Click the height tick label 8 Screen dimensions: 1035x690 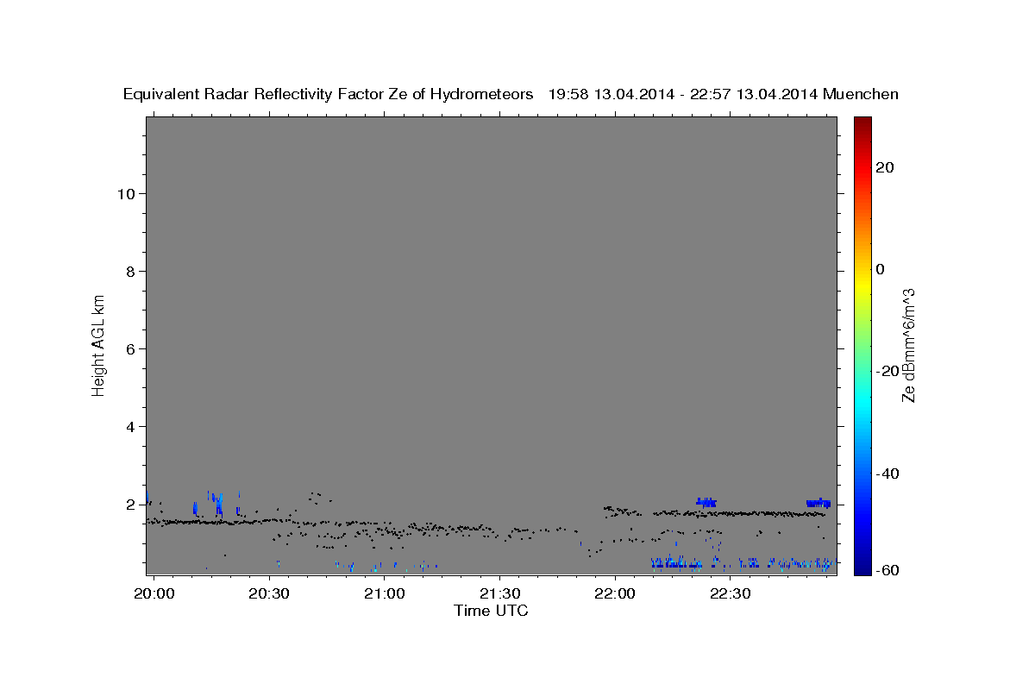tap(130, 271)
